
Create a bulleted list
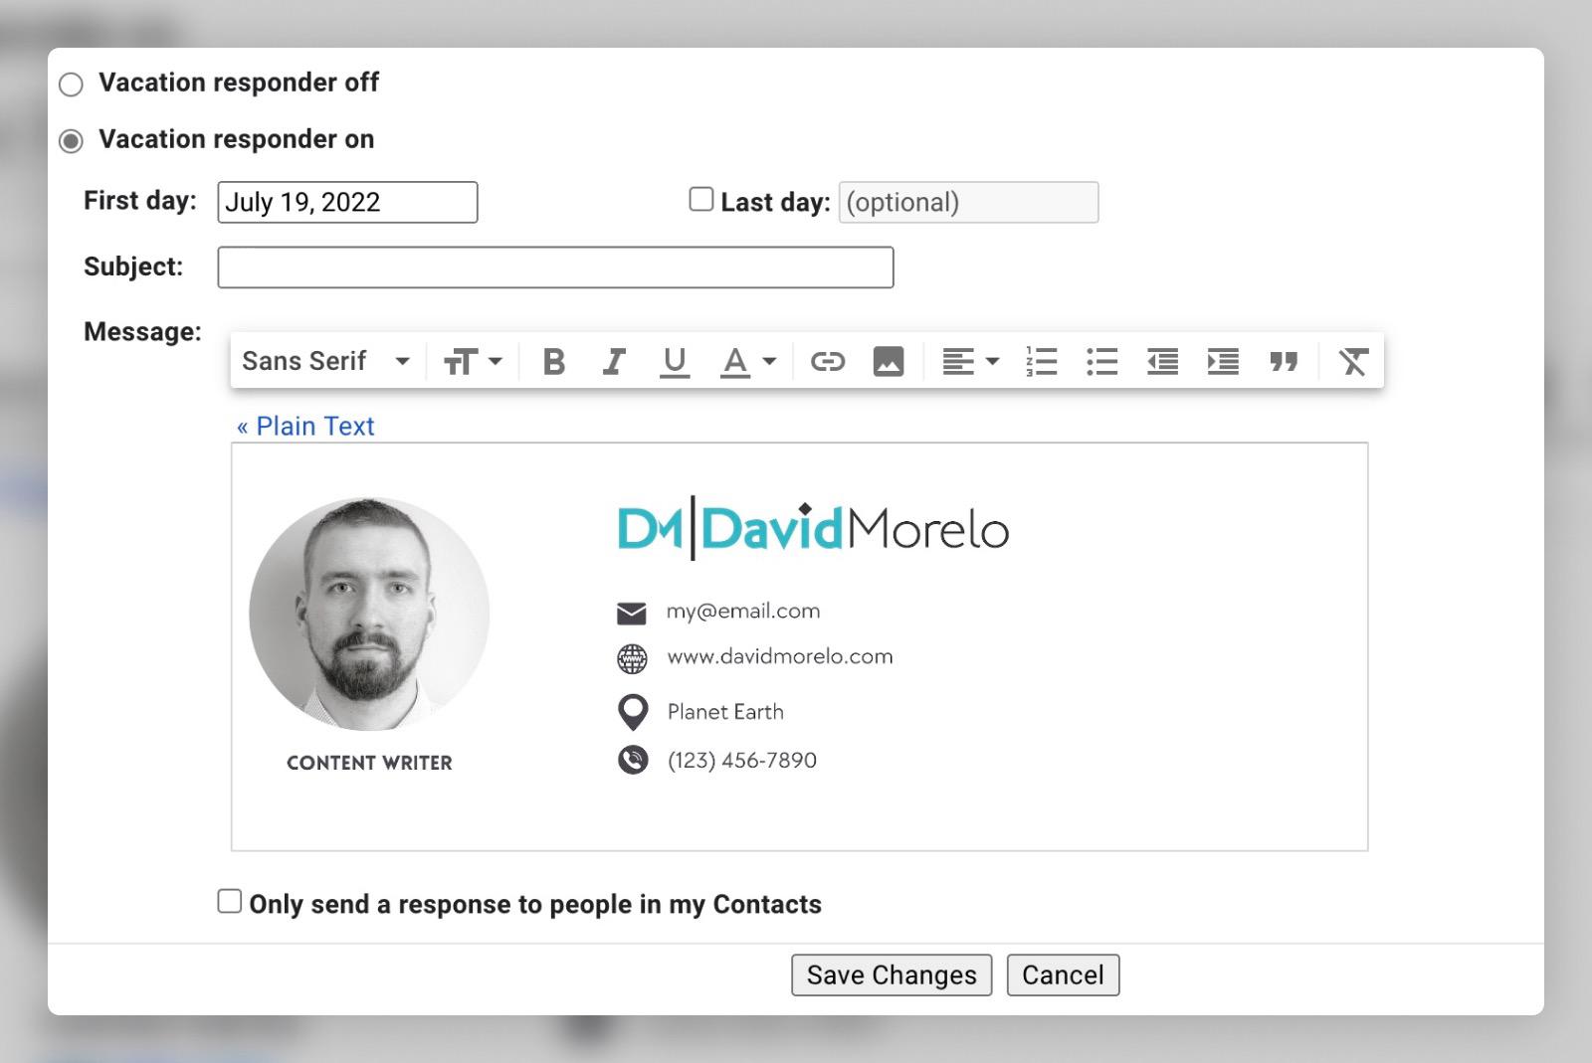click(x=1101, y=361)
